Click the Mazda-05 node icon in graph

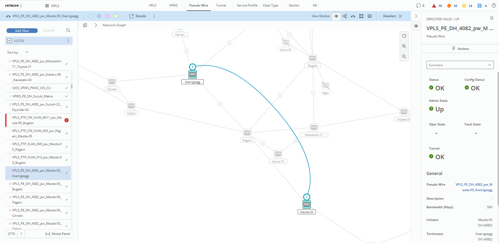(x=307, y=204)
